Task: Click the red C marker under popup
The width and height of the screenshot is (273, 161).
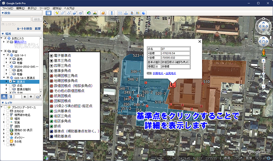Action: pos(173,85)
